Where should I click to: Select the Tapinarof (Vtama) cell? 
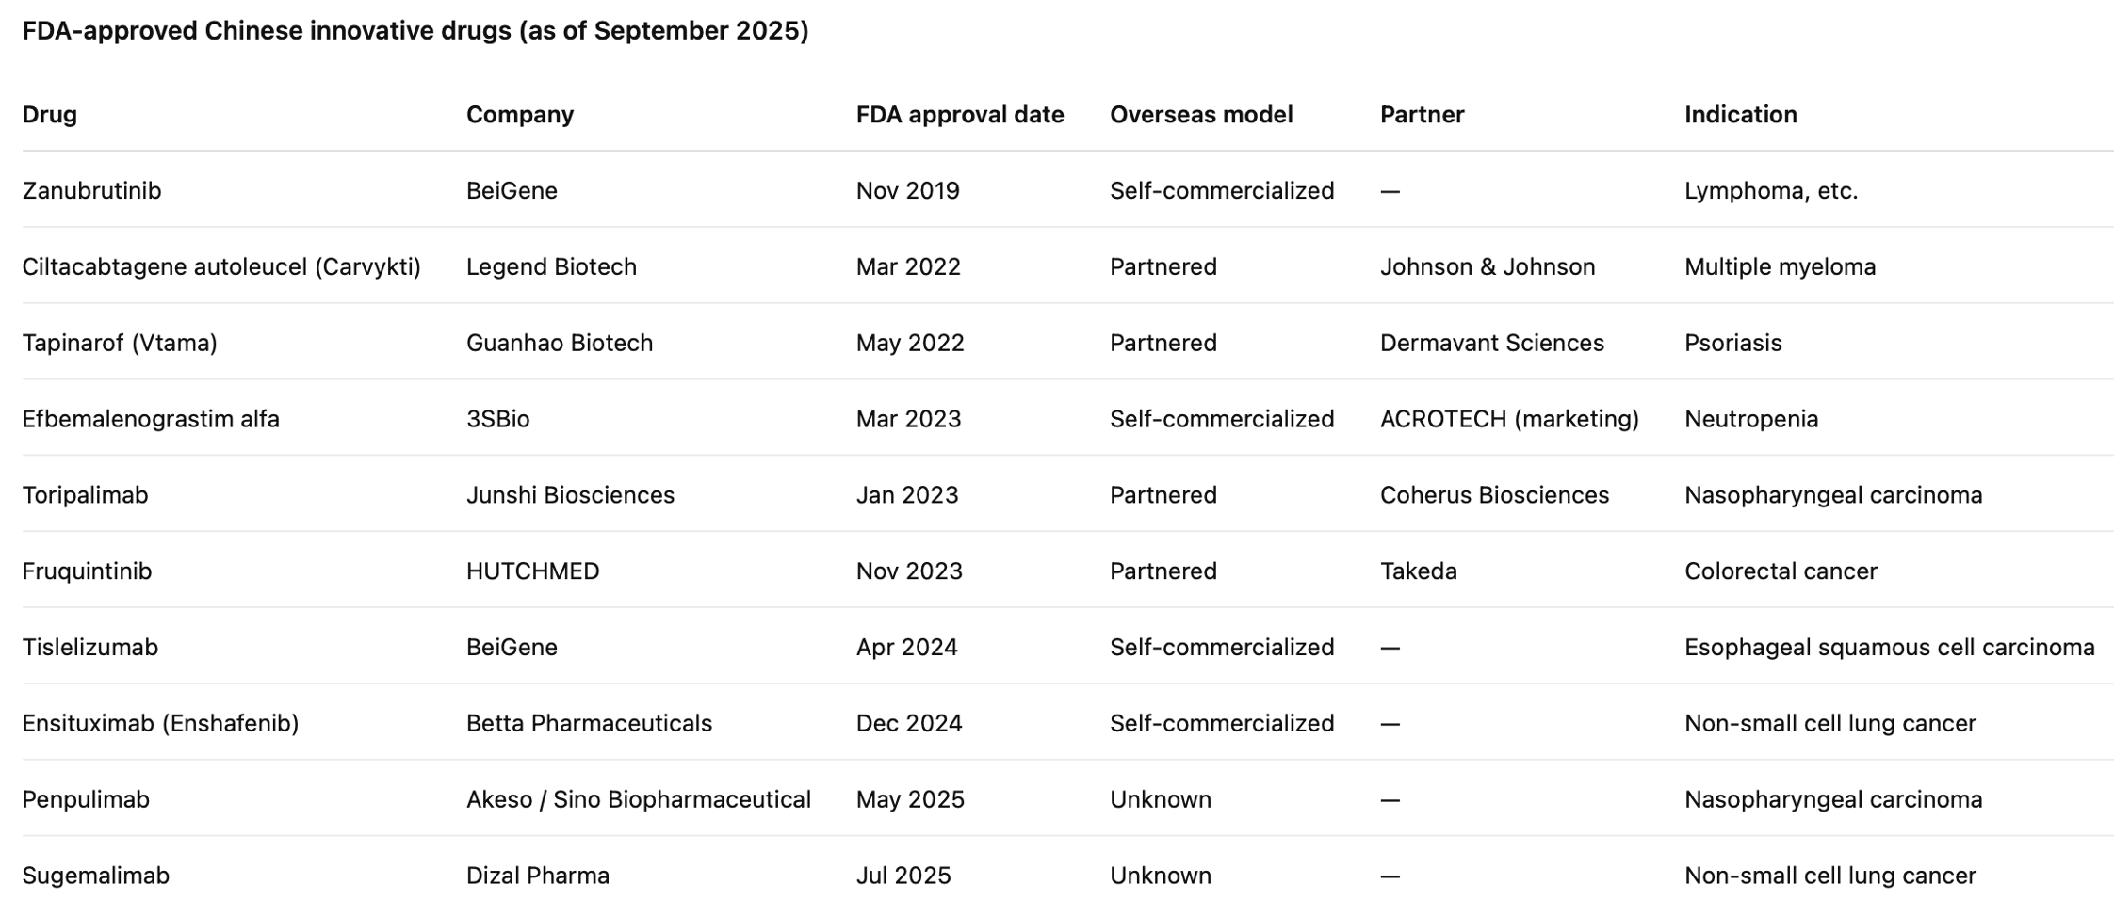coord(120,344)
